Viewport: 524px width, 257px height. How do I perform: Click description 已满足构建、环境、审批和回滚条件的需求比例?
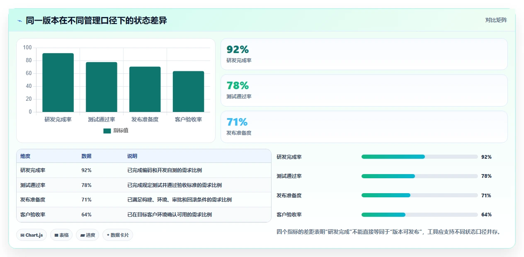tap(180, 200)
